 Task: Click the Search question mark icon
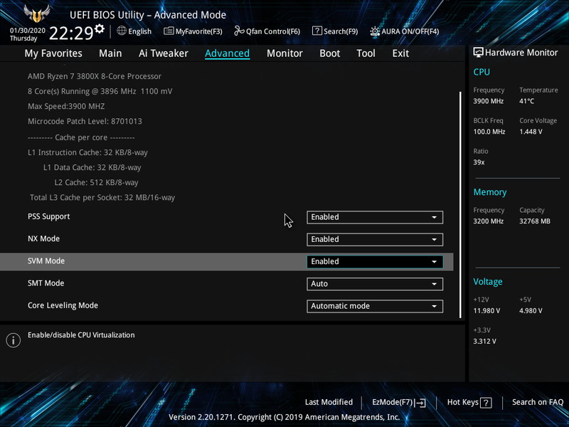(x=317, y=31)
